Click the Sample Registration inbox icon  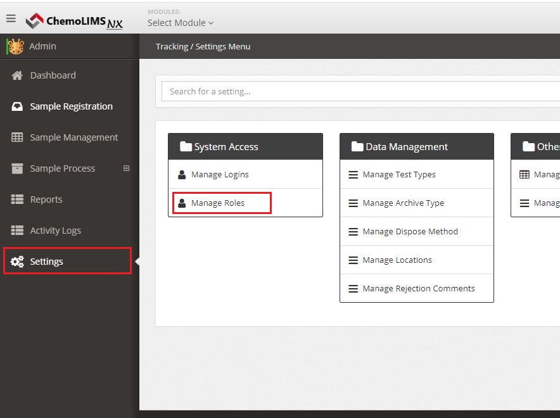point(17,106)
